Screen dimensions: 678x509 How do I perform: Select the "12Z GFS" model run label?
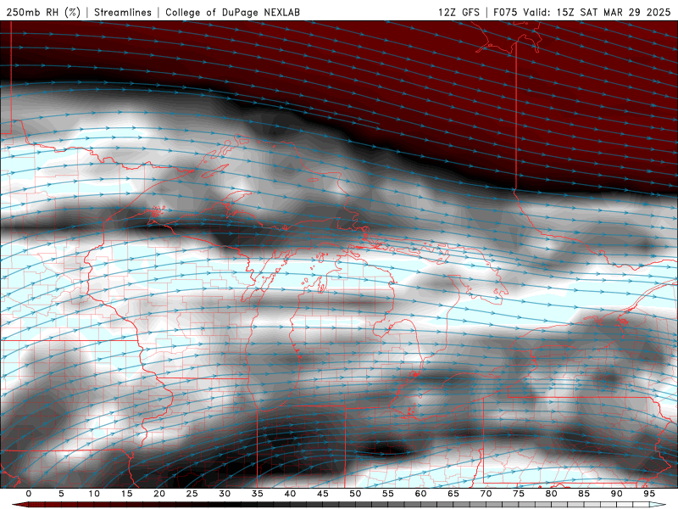458,12
